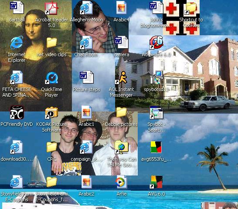This screenshot has width=238, height=209.
Task: Open Stonyfield Farm E-Coupons_f... folder
Action: (51, 182)
